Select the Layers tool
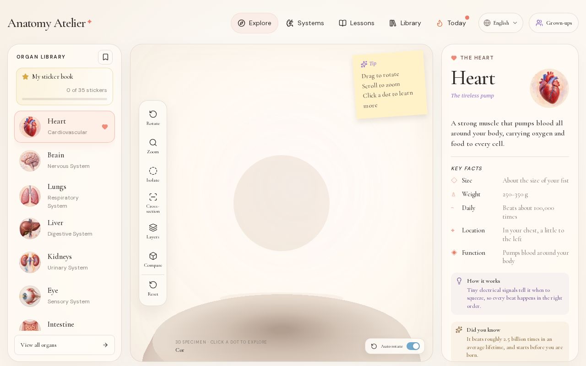This screenshot has height=366, width=586. [153, 231]
